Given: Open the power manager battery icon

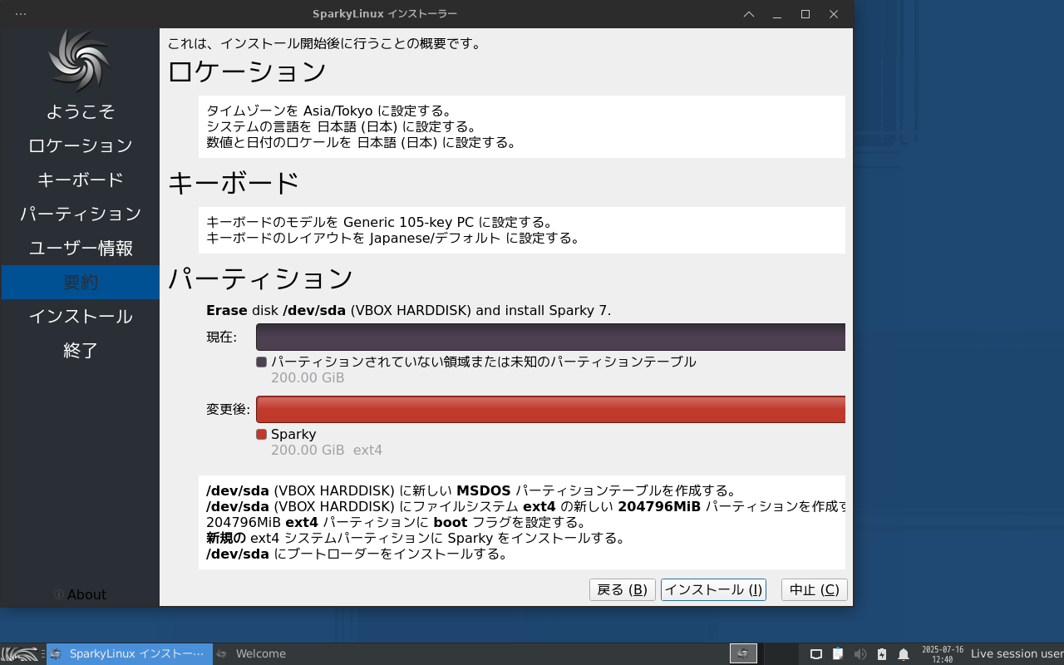Looking at the screenshot, I should point(882,654).
